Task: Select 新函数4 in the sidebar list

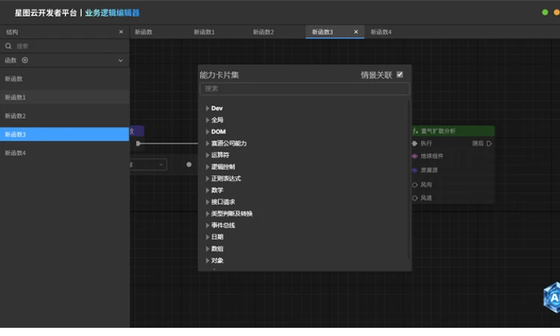Action: pos(64,153)
